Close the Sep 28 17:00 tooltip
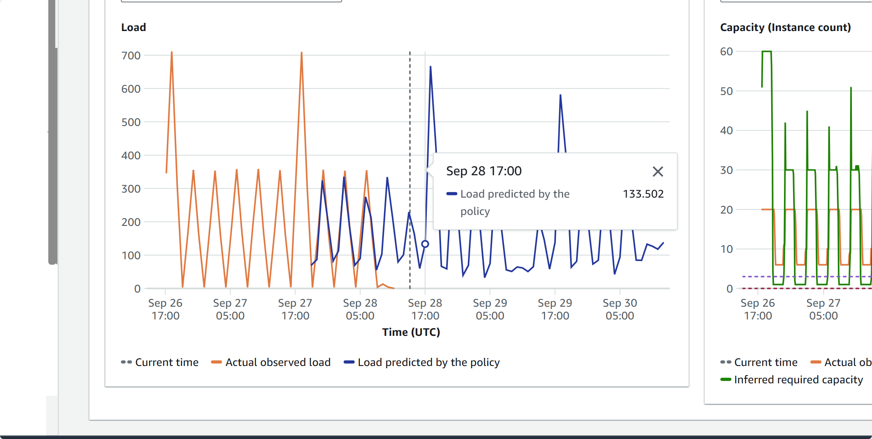 (x=657, y=172)
